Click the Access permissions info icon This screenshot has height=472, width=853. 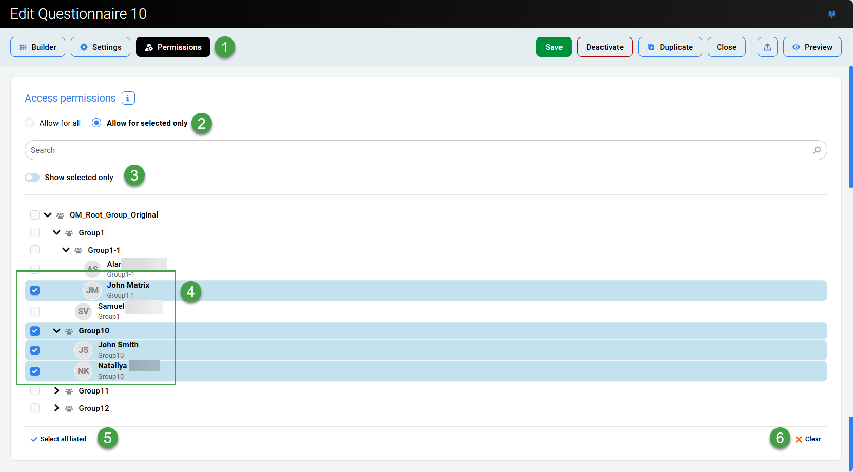click(128, 98)
